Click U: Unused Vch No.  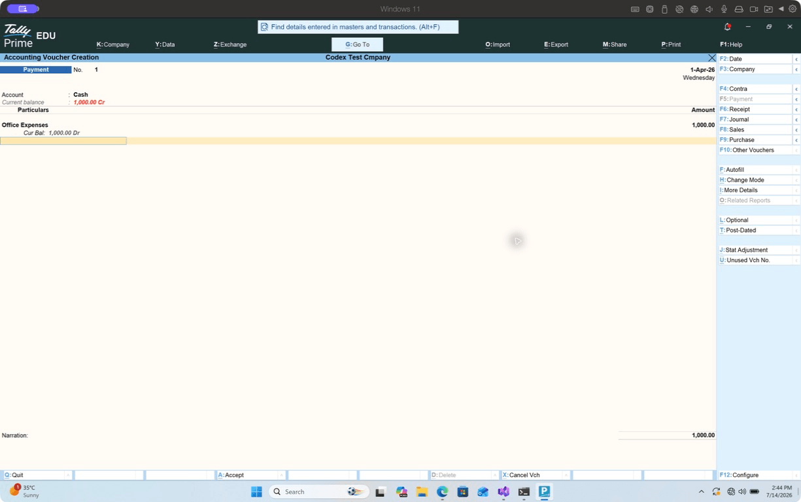[x=755, y=260]
